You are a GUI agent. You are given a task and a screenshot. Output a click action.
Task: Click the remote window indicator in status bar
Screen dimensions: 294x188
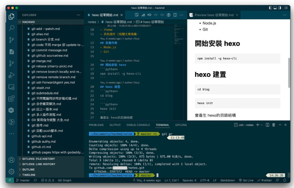pos(10,180)
